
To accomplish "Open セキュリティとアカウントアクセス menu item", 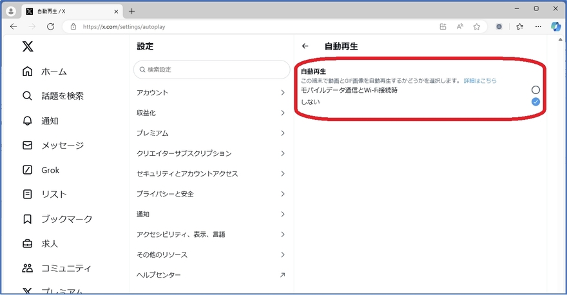I will 211,173.
